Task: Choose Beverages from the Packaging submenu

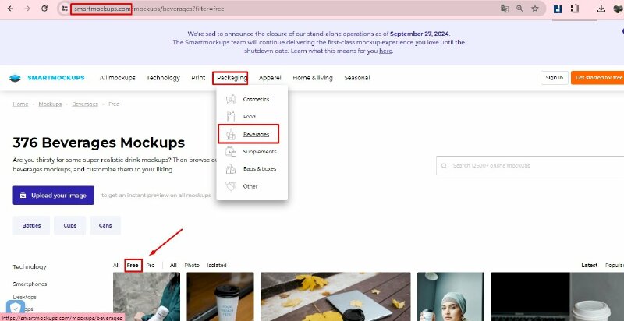Action: click(x=254, y=134)
